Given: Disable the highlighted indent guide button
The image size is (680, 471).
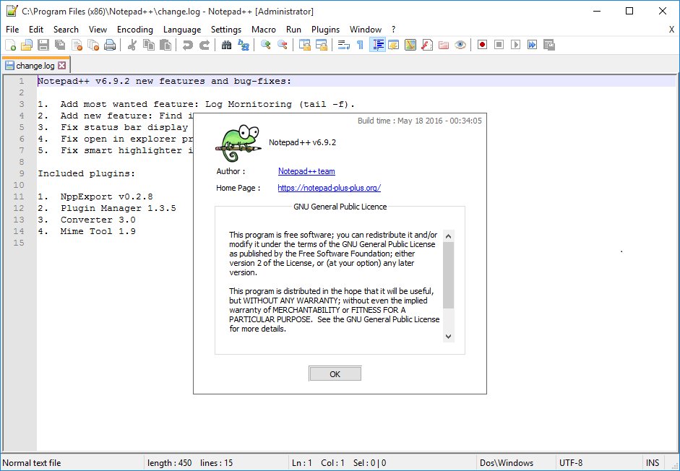Looking at the screenshot, I should coord(378,45).
